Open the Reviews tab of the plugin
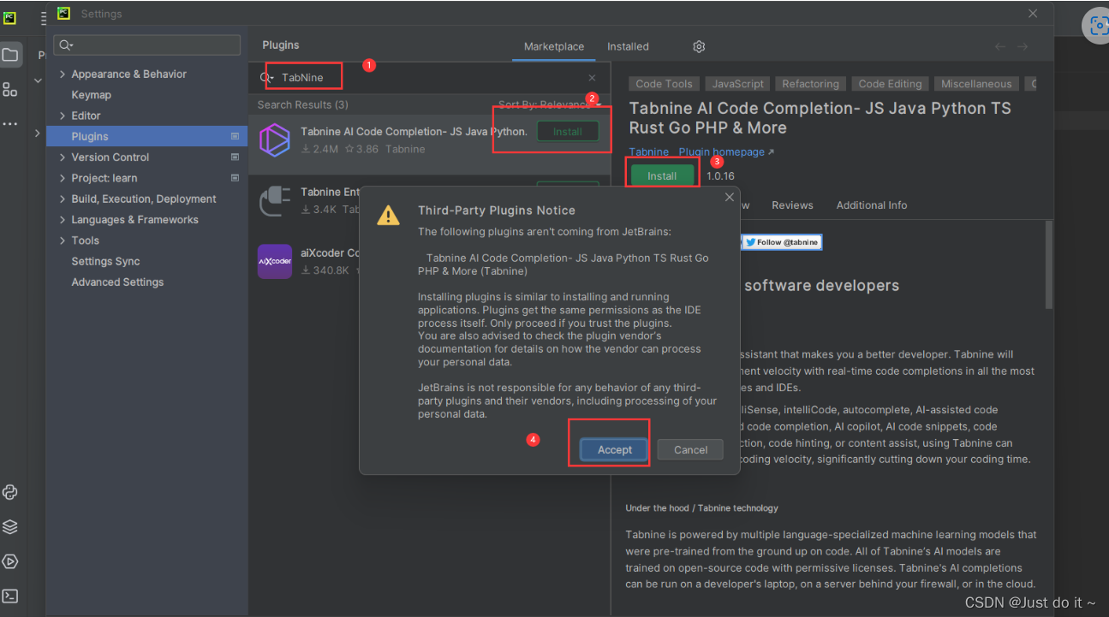Image resolution: width=1109 pixels, height=617 pixels. point(792,205)
